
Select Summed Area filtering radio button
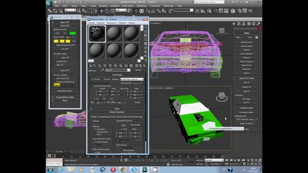tap(95, 132)
